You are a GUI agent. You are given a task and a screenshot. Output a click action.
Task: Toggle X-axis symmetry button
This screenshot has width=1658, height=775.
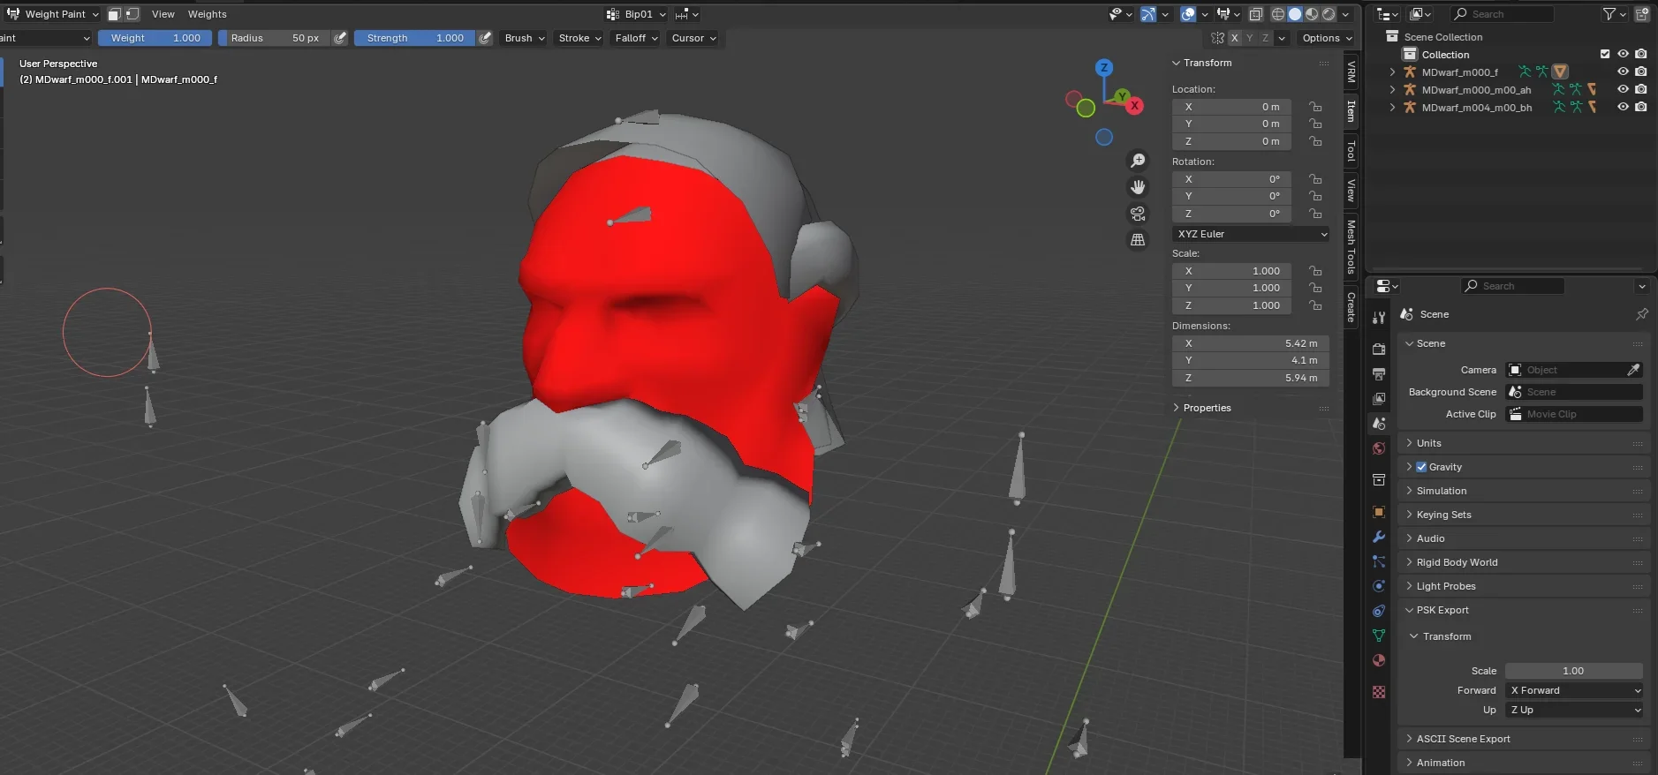(1235, 38)
